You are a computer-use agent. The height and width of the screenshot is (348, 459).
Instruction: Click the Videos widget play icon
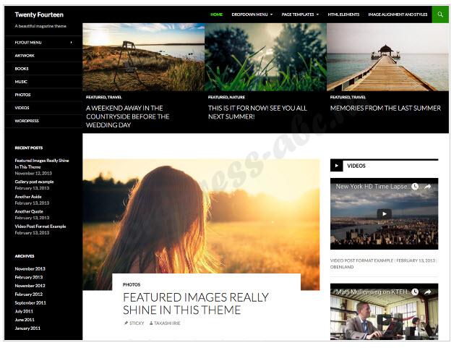click(x=336, y=166)
